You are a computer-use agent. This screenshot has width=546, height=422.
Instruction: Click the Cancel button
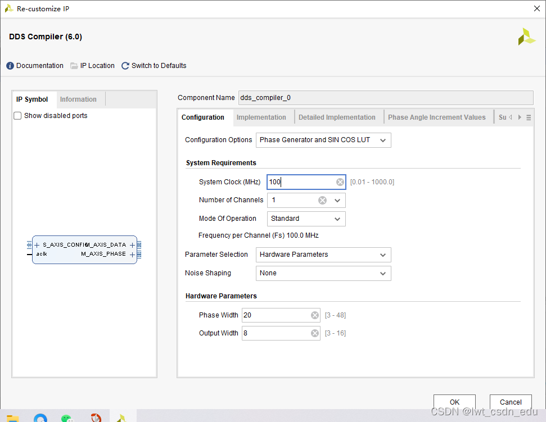click(511, 402)
